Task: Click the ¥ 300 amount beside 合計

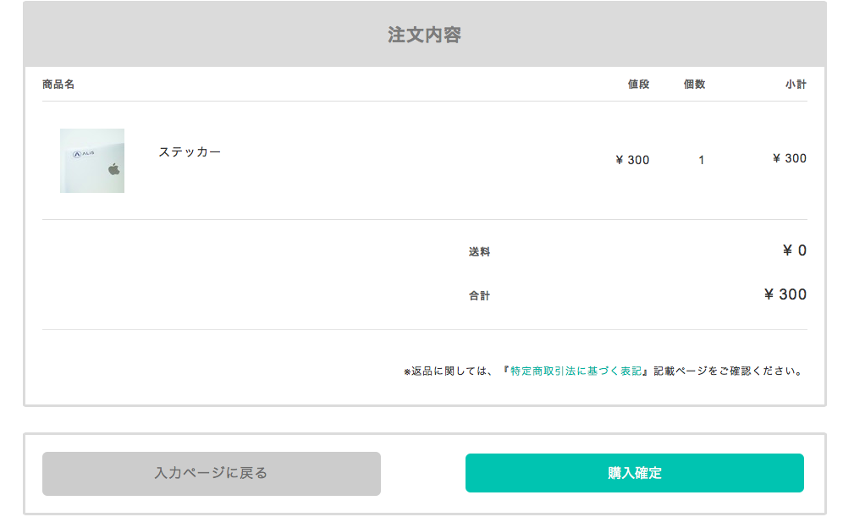Action: (x=785, y=294)
